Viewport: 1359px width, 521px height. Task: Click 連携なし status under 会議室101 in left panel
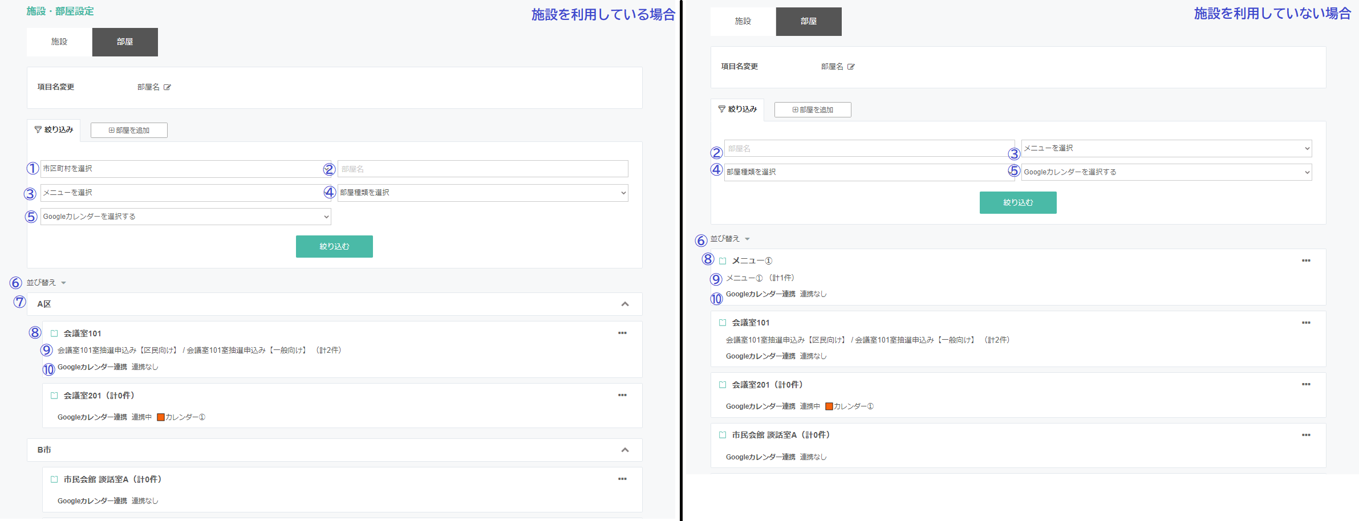[x=145, y=367]
